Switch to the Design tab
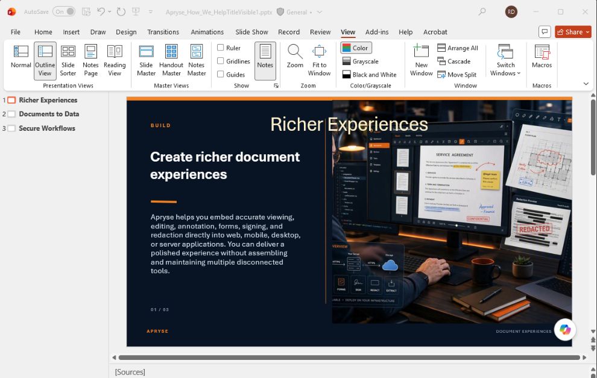 point(126,32)
